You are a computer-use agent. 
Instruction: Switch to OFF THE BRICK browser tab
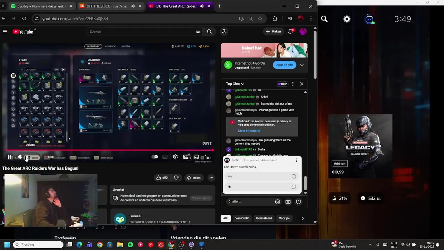tap(111, 6)
